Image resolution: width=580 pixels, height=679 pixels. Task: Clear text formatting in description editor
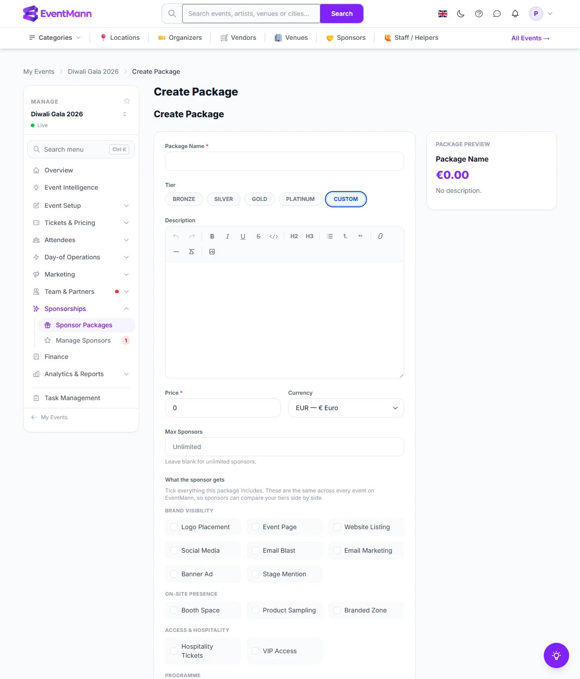192,252
